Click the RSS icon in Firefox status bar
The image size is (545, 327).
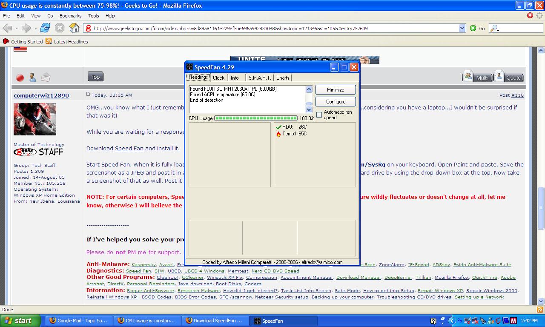point(540,310)
